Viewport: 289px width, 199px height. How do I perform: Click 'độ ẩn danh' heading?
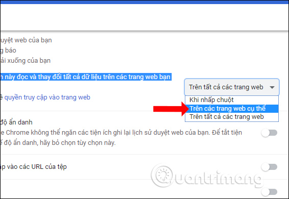pos(16,122)
